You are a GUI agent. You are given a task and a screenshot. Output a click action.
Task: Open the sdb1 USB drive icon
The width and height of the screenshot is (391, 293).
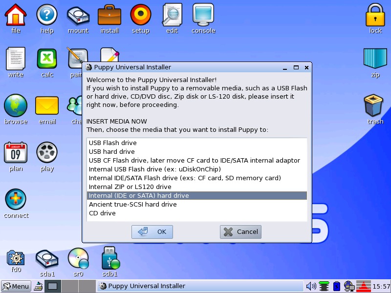(110, 258)
